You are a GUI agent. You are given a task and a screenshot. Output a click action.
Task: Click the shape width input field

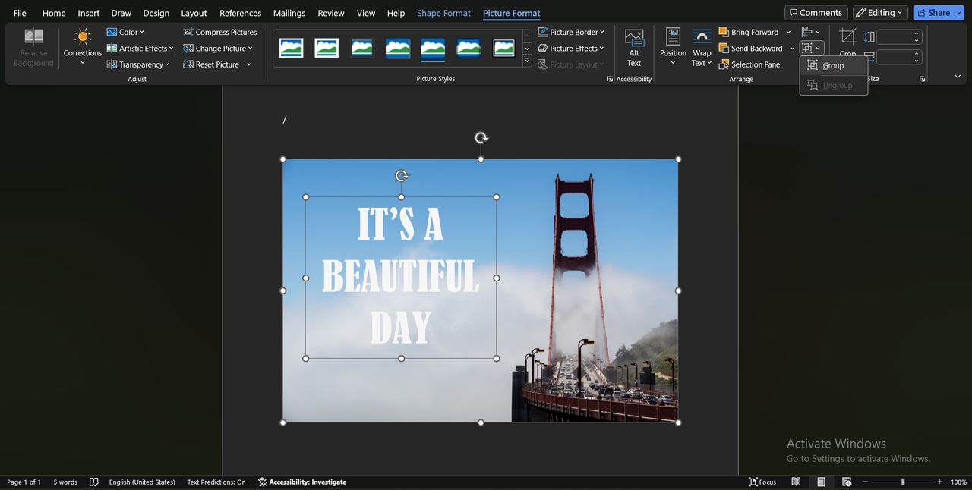point(895,57)
